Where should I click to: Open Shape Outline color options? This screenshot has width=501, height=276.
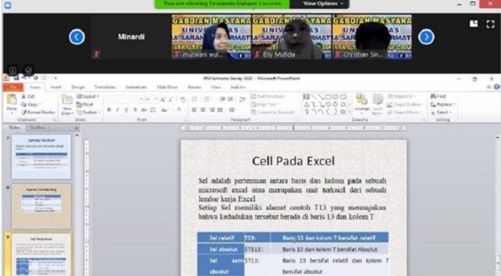click(x=405, y=105)
